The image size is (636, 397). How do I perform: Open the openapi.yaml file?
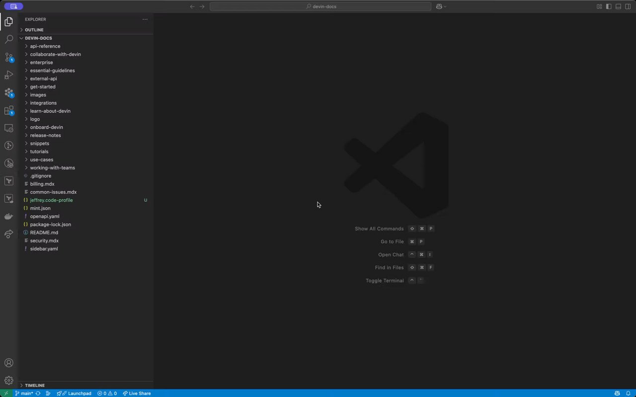[86, 216]
